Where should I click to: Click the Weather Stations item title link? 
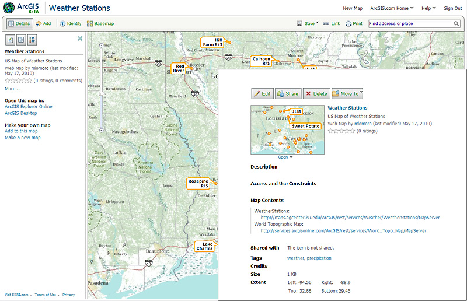coord(347,108)
